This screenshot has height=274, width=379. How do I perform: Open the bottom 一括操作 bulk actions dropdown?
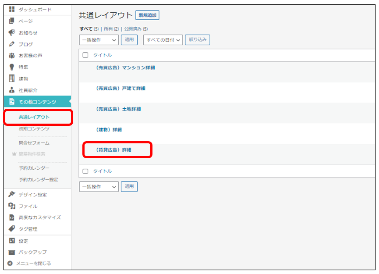(99, 187)
